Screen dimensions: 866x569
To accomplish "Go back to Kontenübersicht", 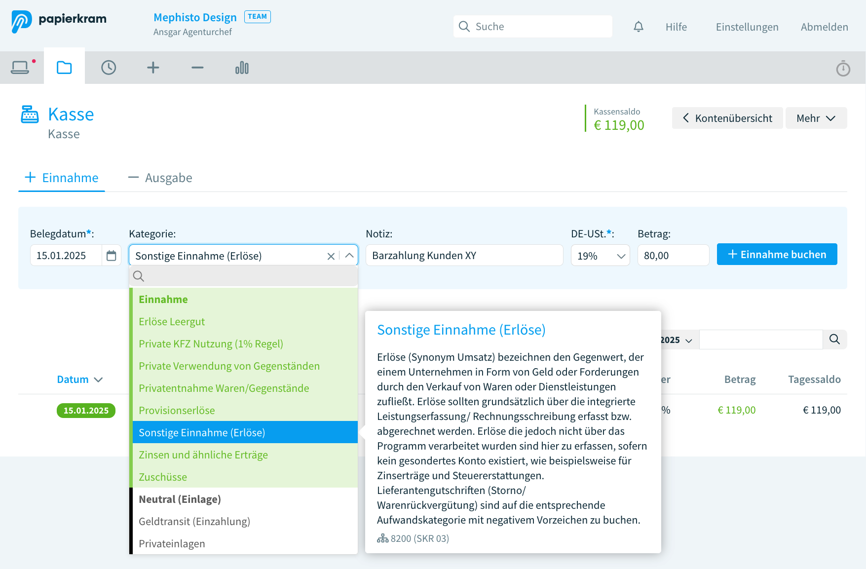I will coord(727,118).
